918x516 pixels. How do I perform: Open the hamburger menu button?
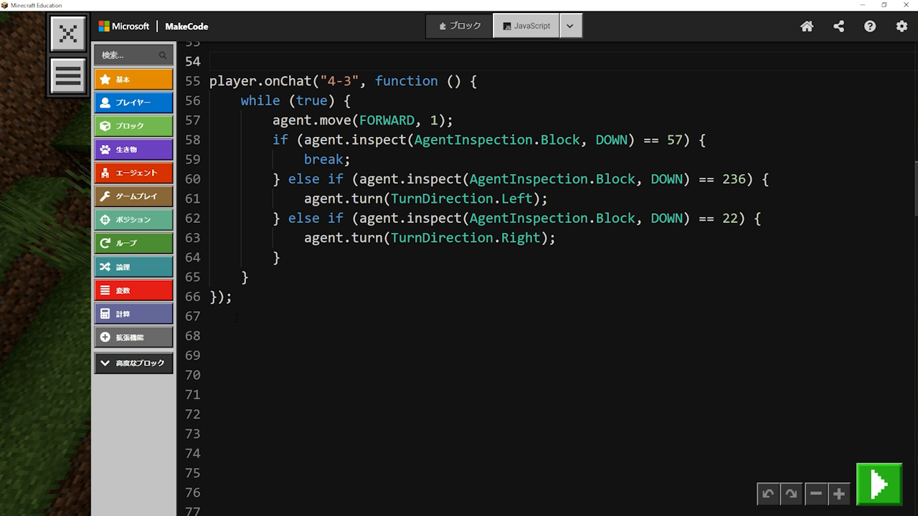pyautogui.click(x=68, y=75)
